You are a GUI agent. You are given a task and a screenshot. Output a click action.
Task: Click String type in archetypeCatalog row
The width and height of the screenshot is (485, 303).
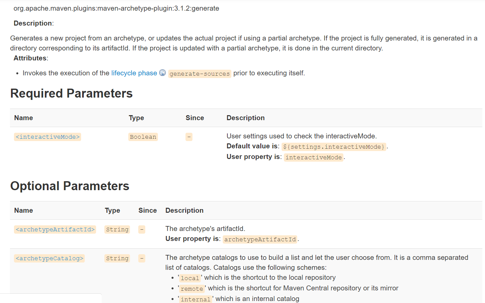(x=117, y=258)
